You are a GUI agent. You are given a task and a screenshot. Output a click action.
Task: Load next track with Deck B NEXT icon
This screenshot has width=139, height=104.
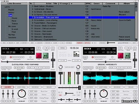pyautogui.click(x=85, y=57)
